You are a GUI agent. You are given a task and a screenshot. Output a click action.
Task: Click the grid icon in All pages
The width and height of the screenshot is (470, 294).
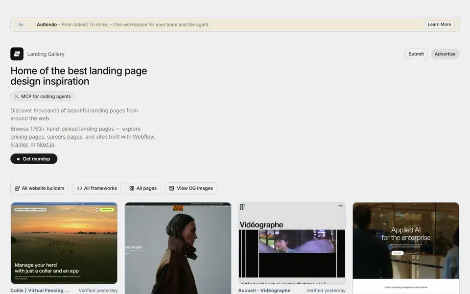pos(132,188)
